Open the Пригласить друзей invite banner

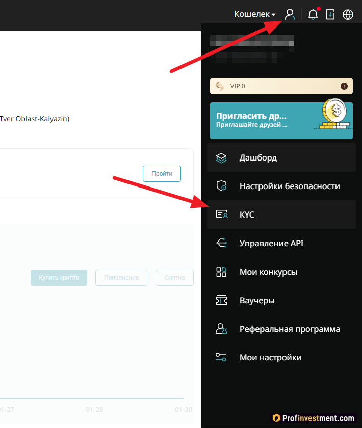(281, 121)
